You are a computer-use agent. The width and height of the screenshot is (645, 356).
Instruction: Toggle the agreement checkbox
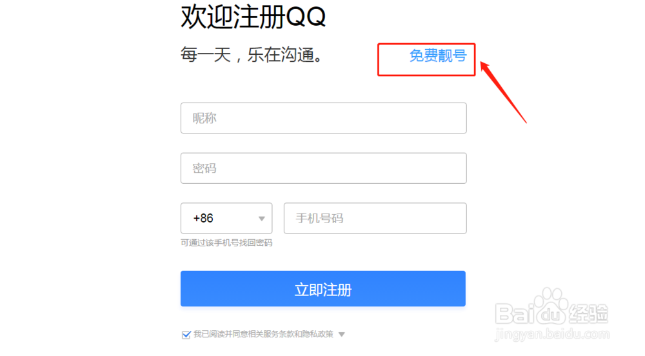tap(186, 335)
